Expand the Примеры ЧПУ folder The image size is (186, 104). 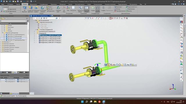(x=1, y=51)
